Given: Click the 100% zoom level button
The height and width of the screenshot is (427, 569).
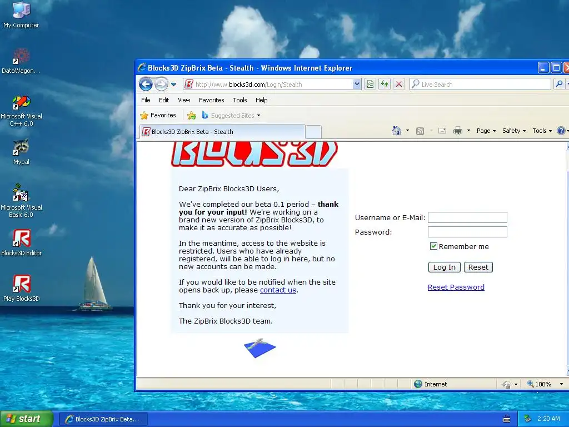Looking at the screenshot, I should tap(539, 384).
